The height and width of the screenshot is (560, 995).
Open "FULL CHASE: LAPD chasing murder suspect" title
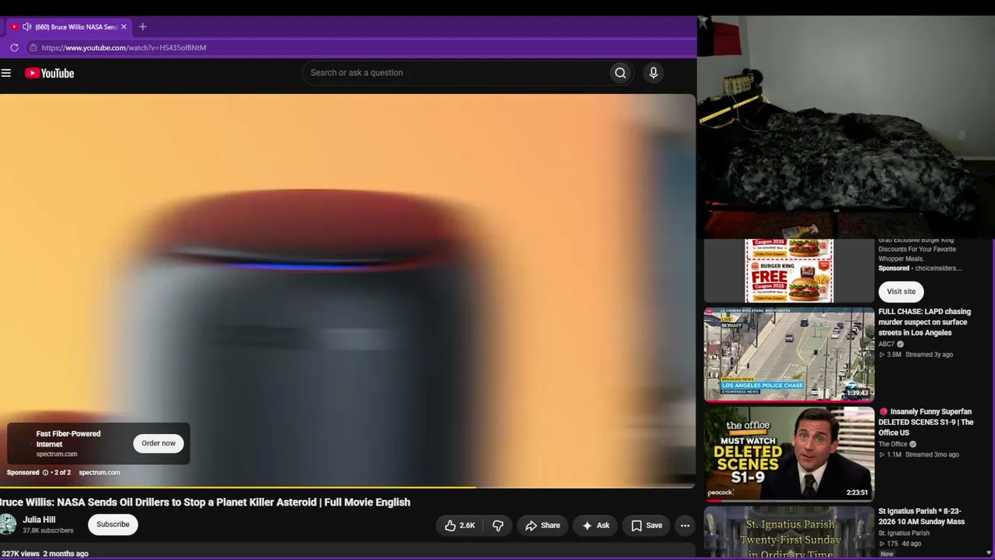point(924,322)
